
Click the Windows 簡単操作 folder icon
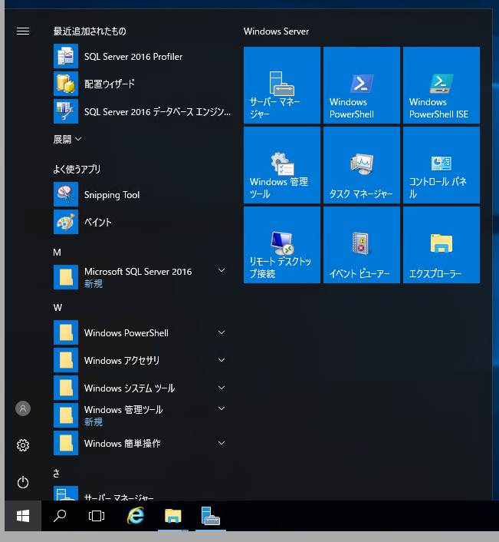click(x=66, y=443)
